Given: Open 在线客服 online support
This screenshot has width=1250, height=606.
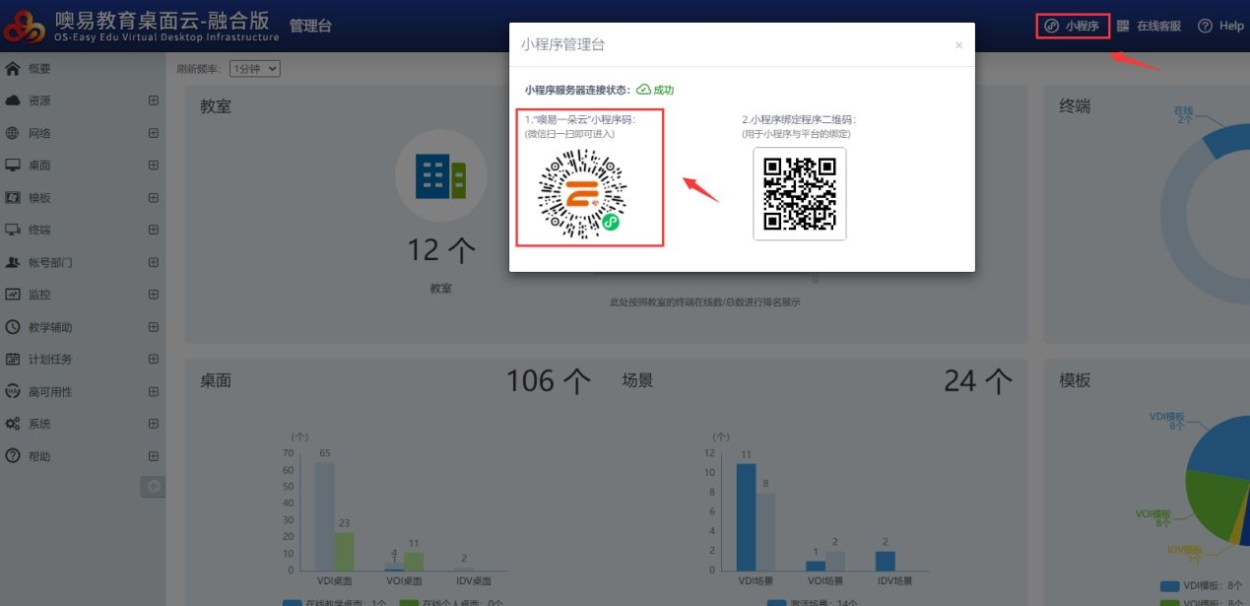Looking at the screenshot, I should pyautogui.click(x=1149, y=26).
